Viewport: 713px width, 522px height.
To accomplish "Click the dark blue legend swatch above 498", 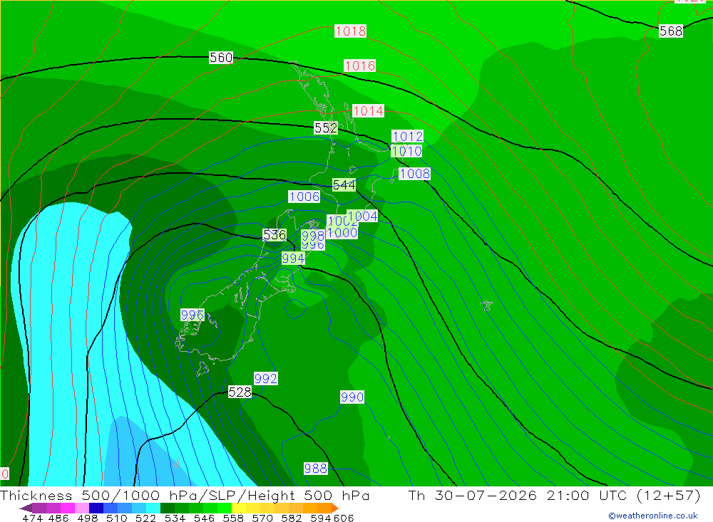I will [96, 508].
